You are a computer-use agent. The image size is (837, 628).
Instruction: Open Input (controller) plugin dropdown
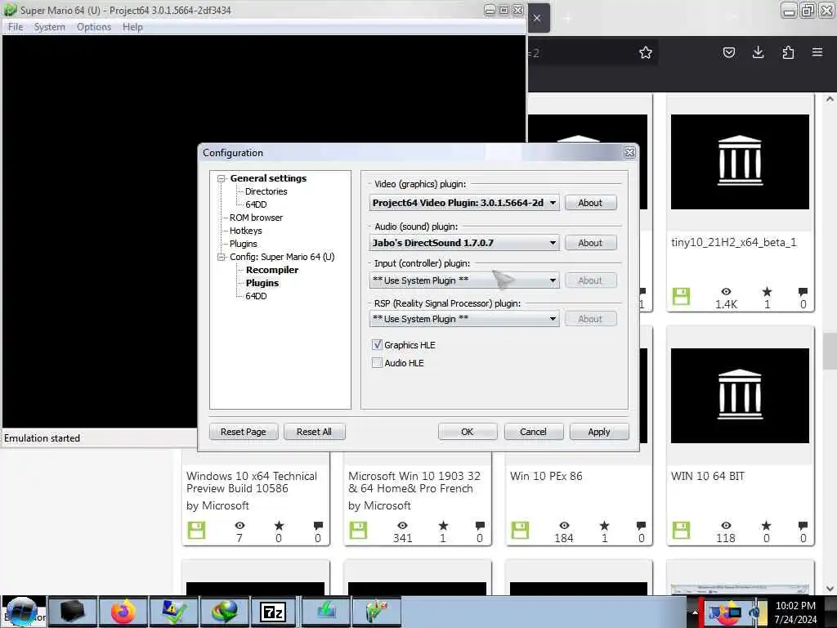pyautogui.click(x=464, y=280)
